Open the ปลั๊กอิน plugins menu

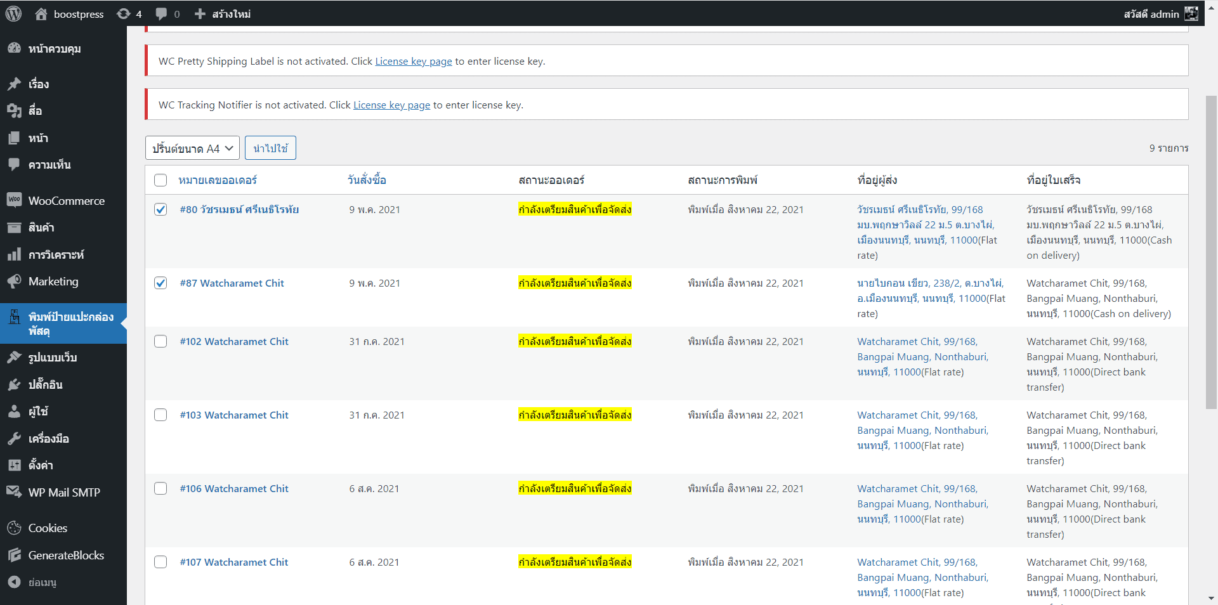coord(45,385)
